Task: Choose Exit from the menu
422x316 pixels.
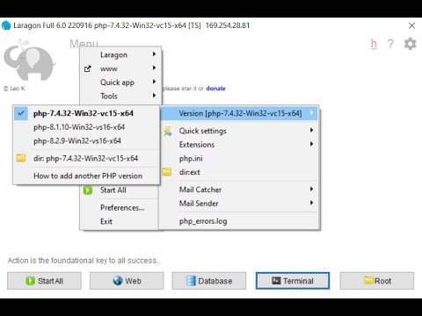Action: click(x=120, y=221)
